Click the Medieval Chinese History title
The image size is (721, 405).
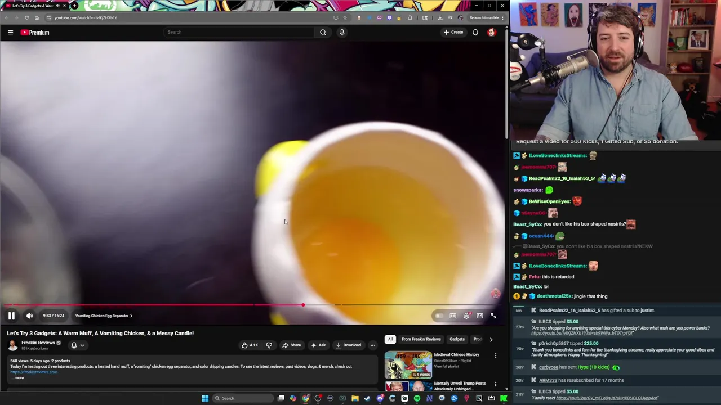[456, 355]
